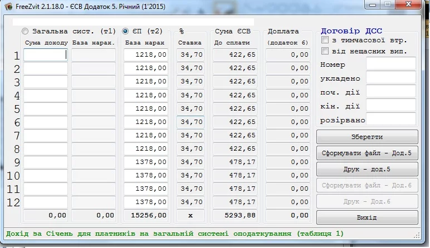Click status bar text 'Дохід за Січень'
This screenshot has width=430, height=248.
(x=39, y=234)
